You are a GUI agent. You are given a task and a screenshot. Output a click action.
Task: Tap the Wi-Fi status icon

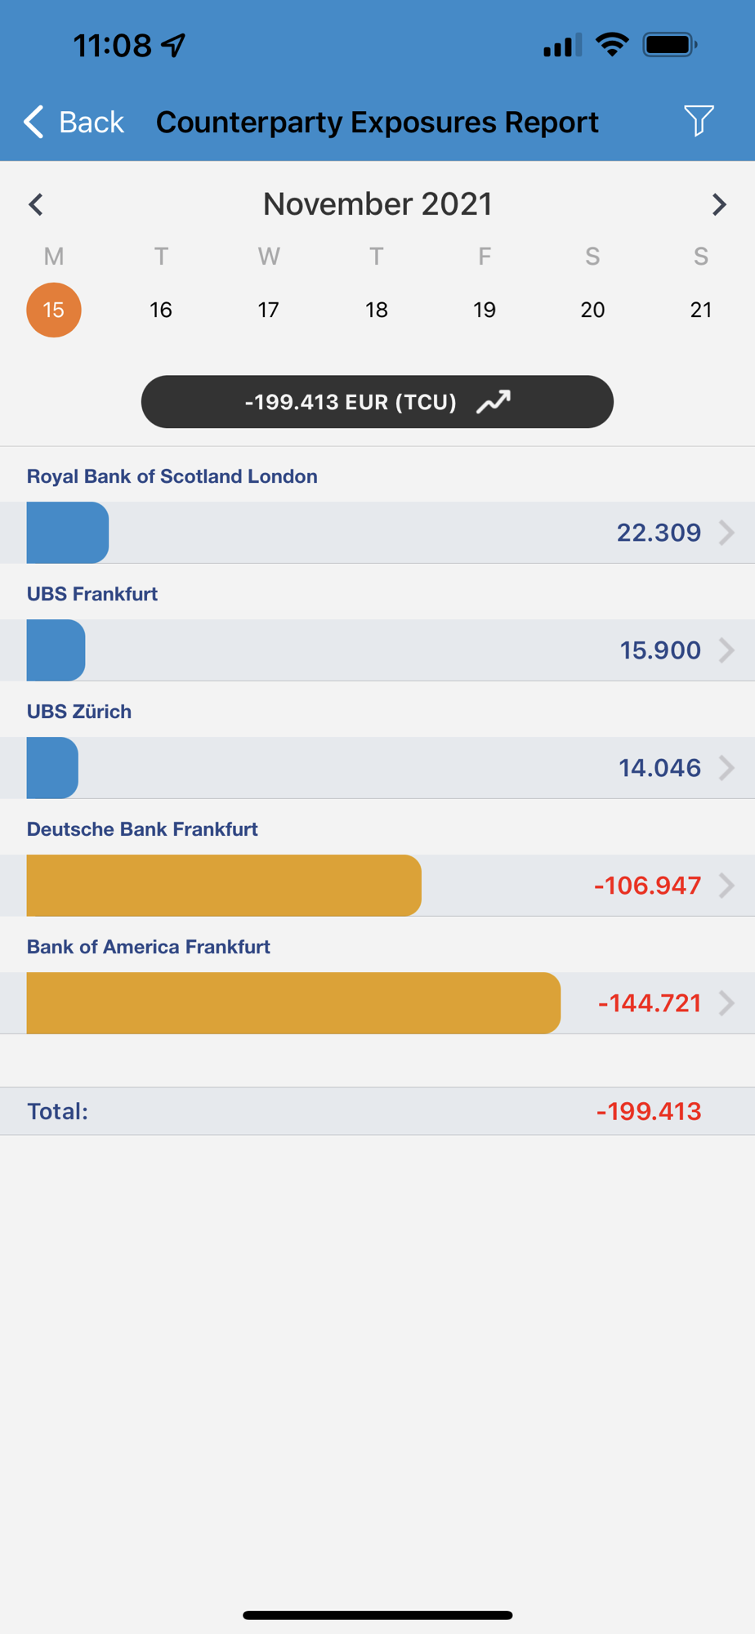pyautogui.click(x=612, y=44)
